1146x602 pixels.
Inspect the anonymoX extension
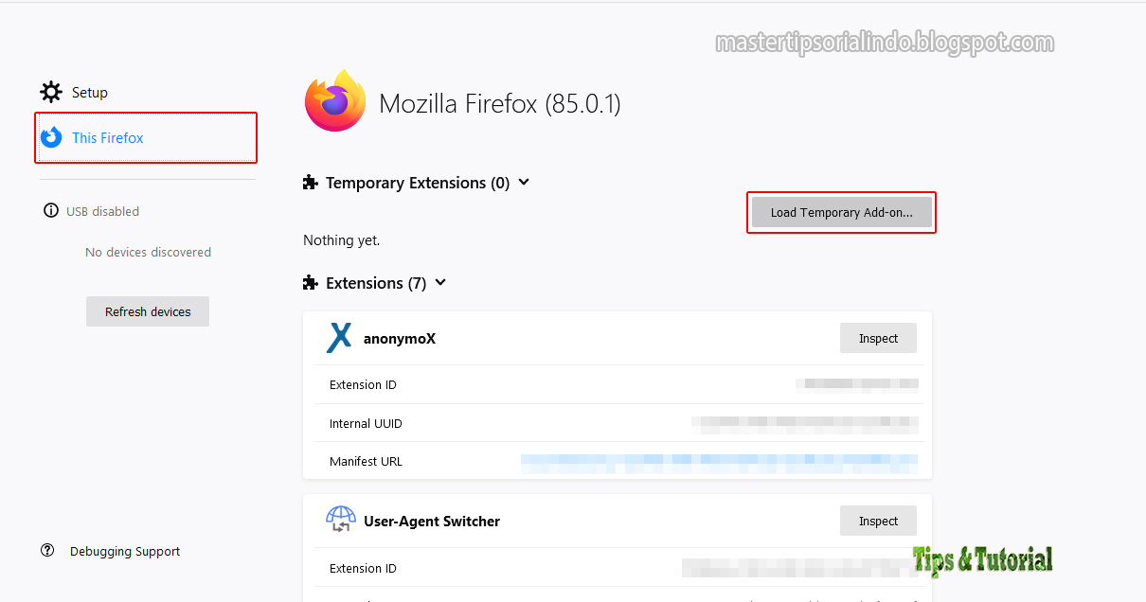[878, 338]
